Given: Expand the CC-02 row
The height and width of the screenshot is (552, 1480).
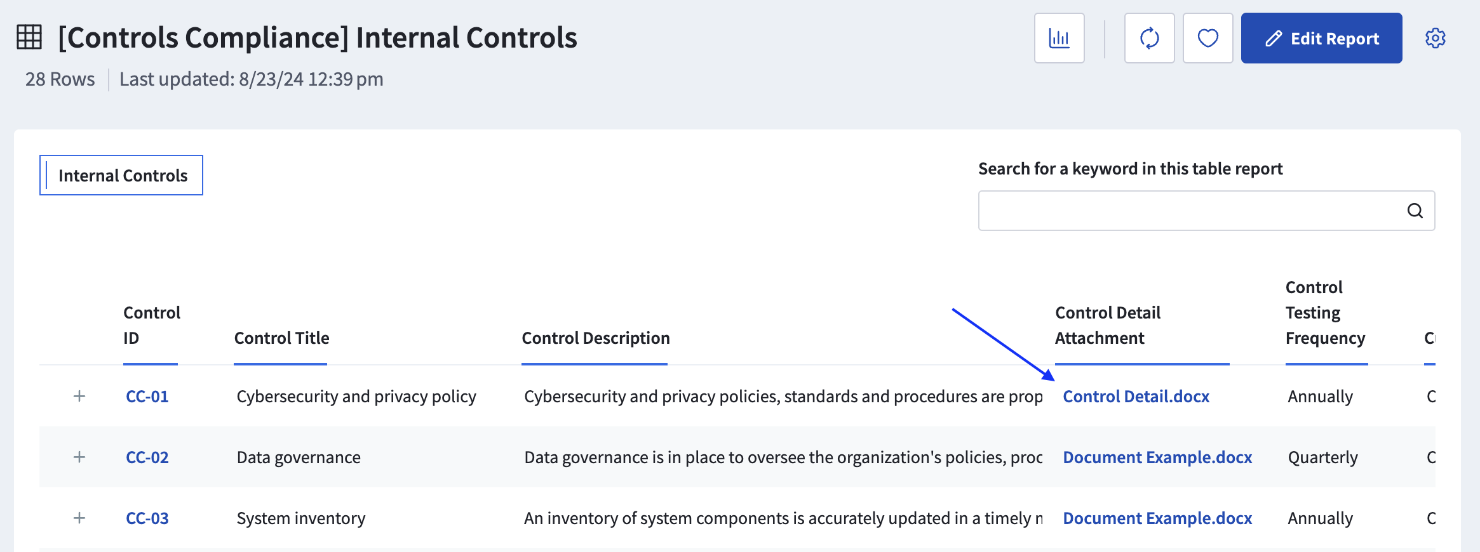Looking at the screenshot, I should [x=79, y=457].
